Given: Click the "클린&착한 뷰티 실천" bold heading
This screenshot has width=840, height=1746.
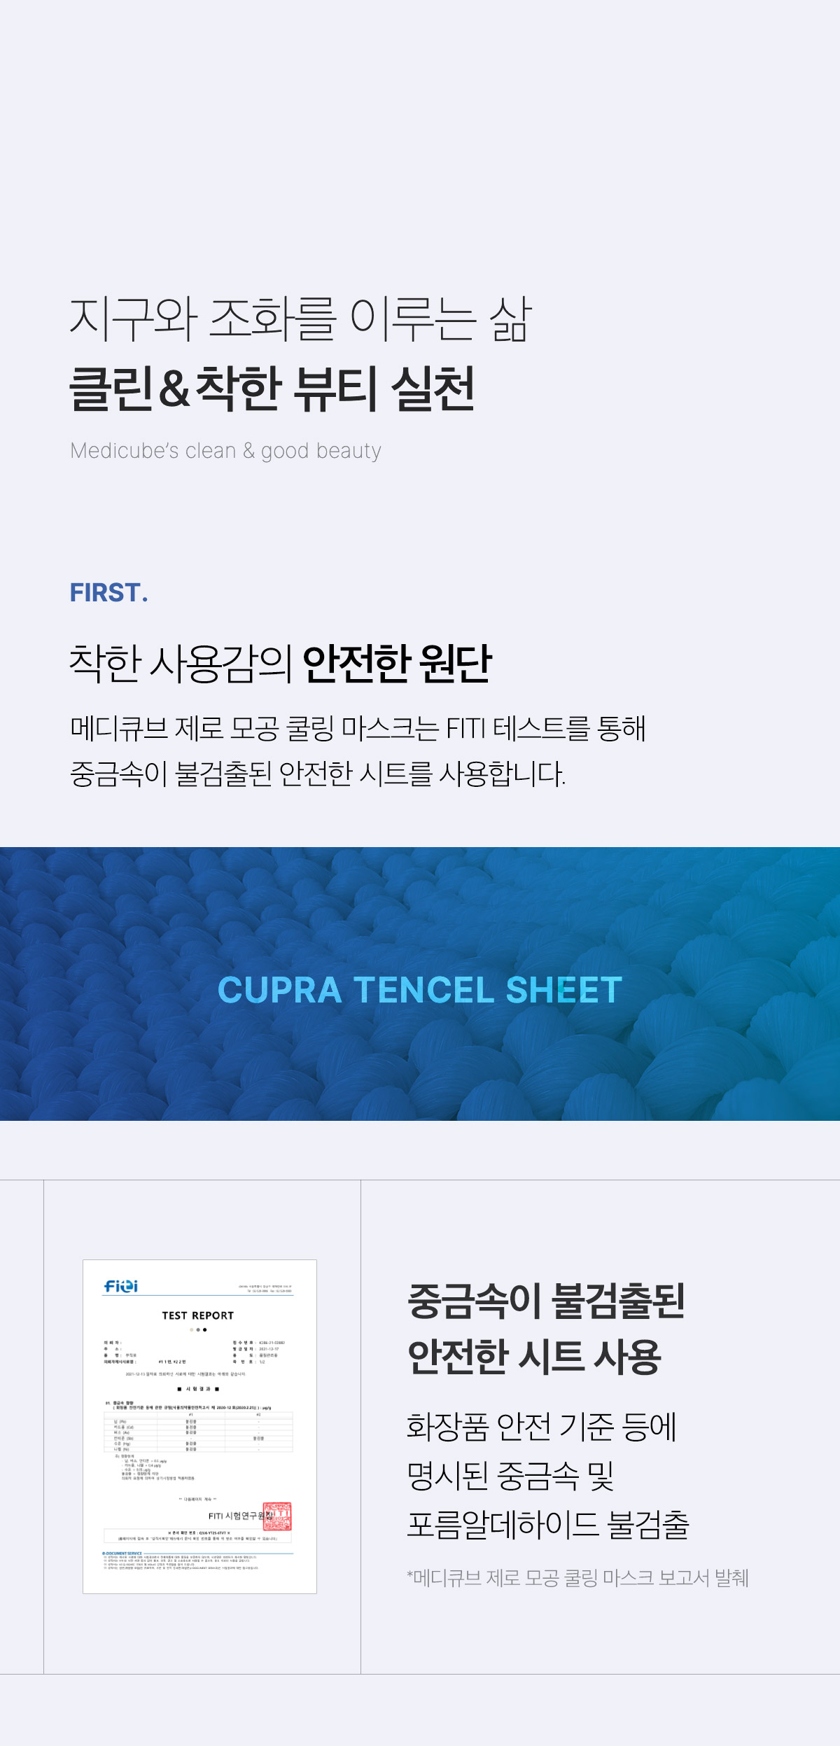Looking at the screenshot, I should (x=272, y=389).
